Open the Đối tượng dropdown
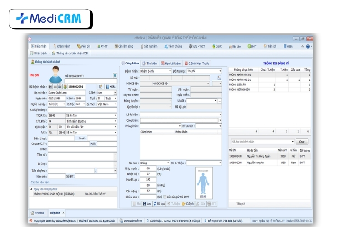The width and height of the screenshot is (341, 227). click(220, 71)
